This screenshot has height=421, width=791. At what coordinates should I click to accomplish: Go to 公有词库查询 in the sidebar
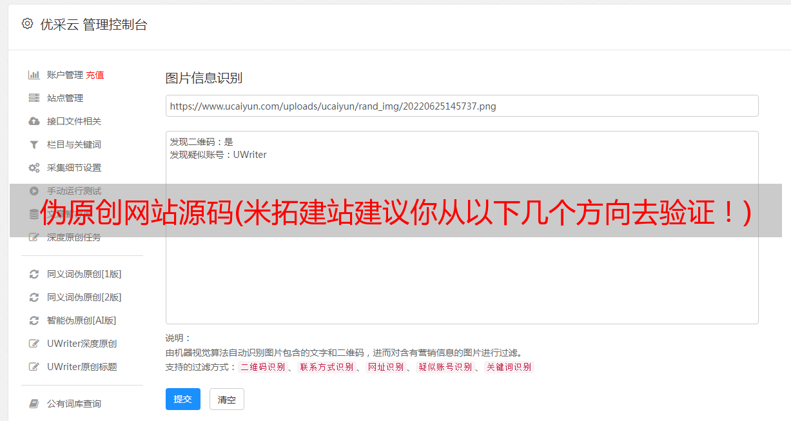[x=74, y=404]
